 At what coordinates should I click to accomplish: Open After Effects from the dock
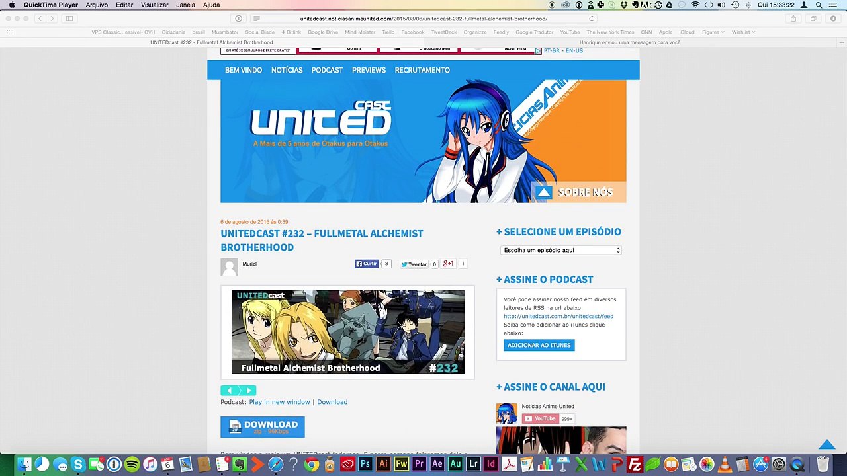[x=437, y=465]
